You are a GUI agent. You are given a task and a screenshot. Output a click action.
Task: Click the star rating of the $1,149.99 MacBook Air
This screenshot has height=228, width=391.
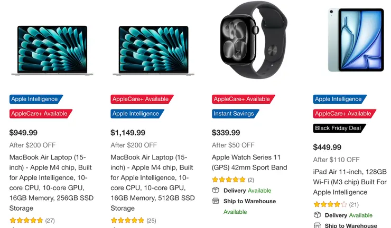tap(127, 221)
